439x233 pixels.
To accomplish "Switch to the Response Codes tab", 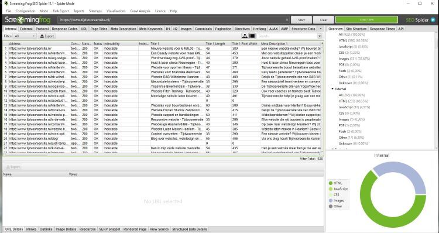I will (x=64, y=29).
